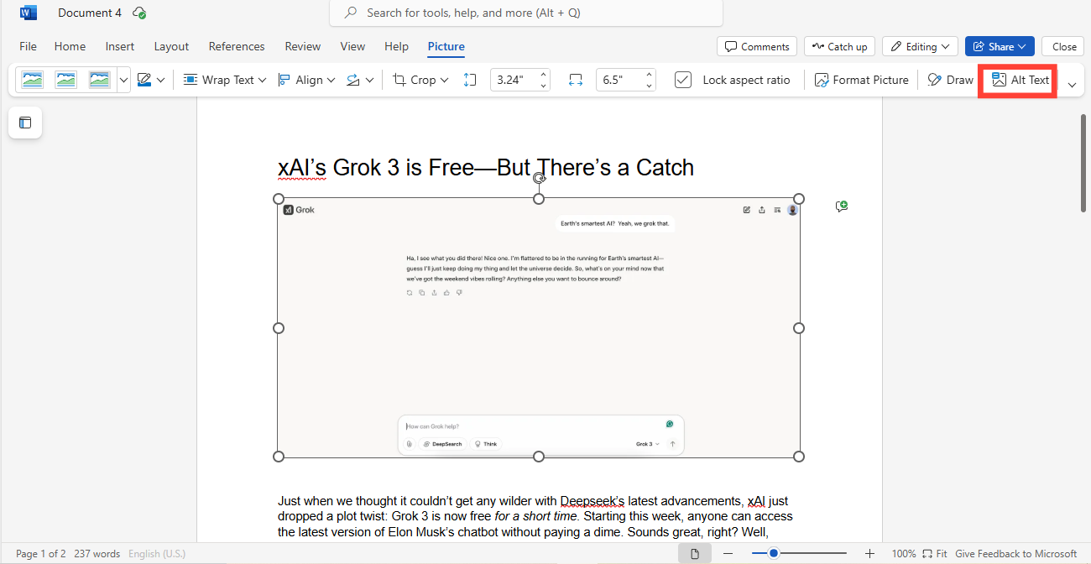1091x564 pixels.
Task: Switch to the Home tab
Action: click(70, 46)
